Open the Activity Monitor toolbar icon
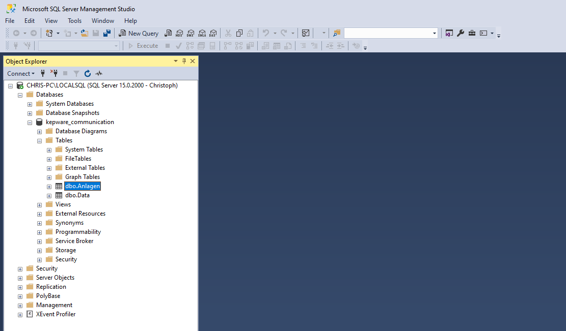Screen dimensions: 566x331 306,33
